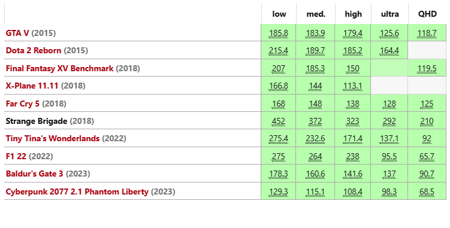Open the F1 22 game link

point(16,156)
